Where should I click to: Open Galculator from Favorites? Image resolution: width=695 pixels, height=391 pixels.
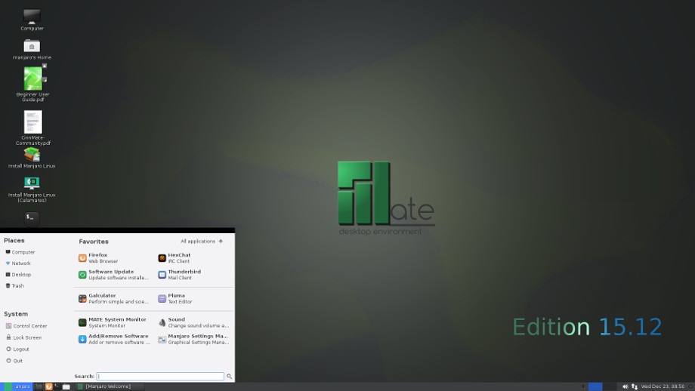coord(113,298)
